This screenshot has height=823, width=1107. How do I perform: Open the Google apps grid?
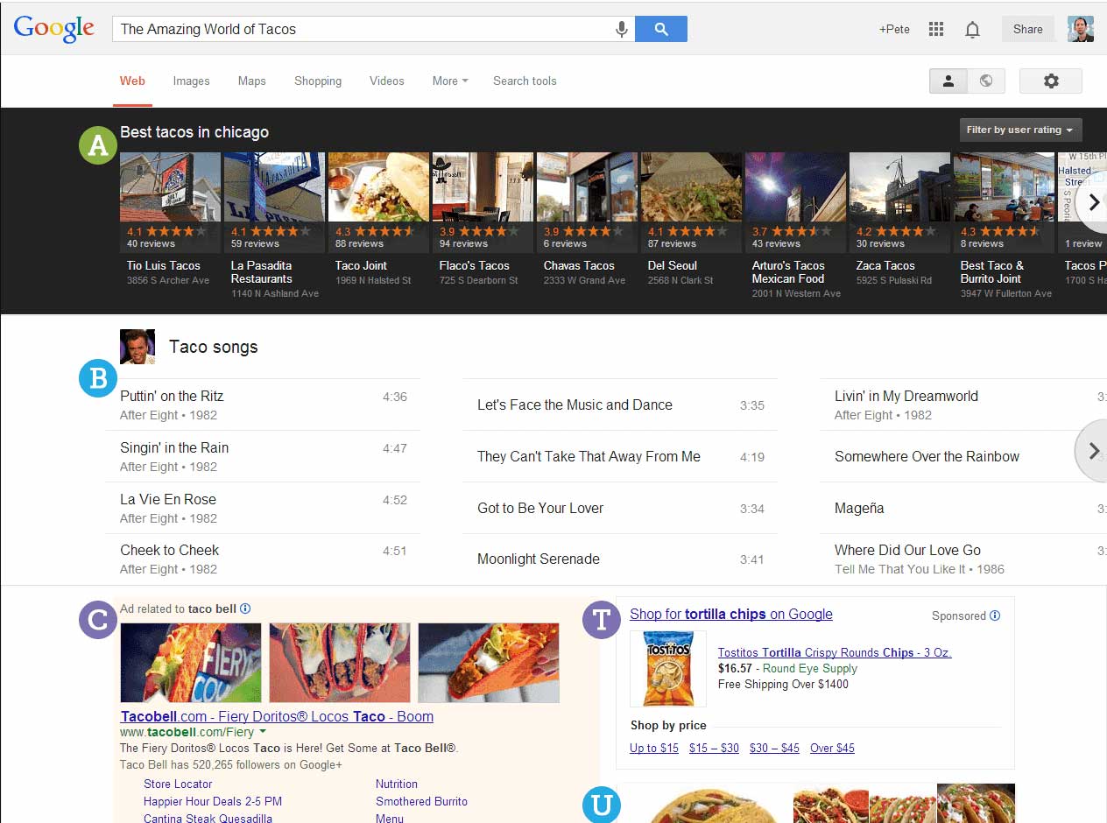(936, 29)
